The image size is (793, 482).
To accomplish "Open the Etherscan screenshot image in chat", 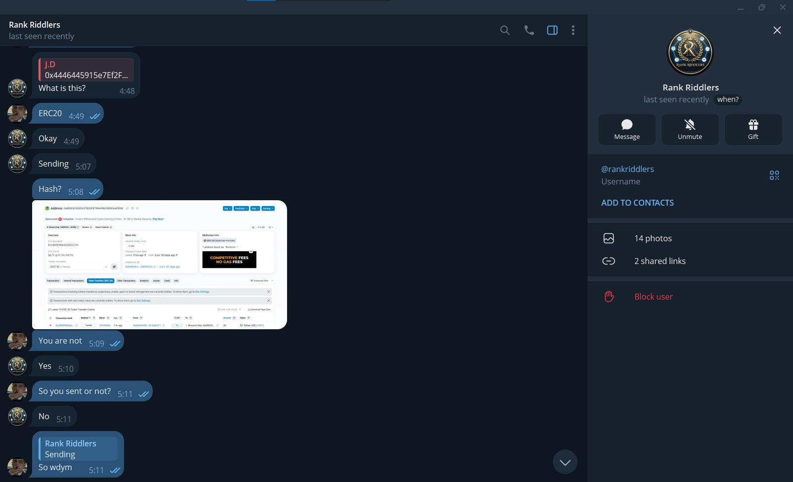I will coord(160,264).
